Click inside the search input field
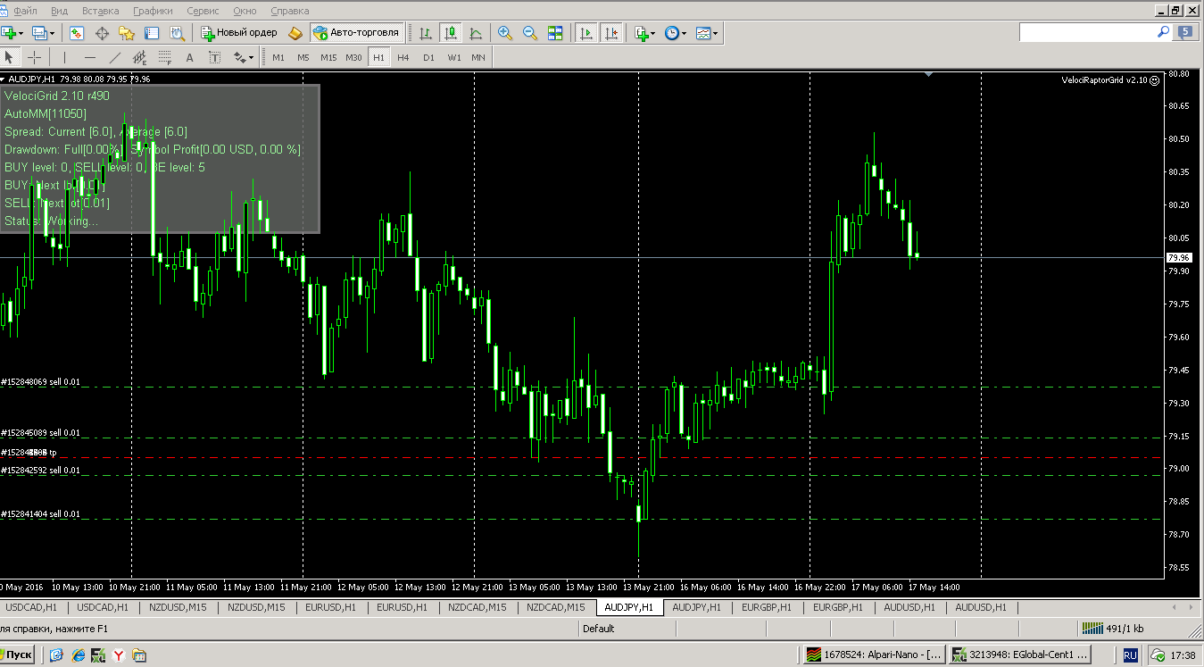This screenshot has width=1204, height=667. coord(1087,32)
